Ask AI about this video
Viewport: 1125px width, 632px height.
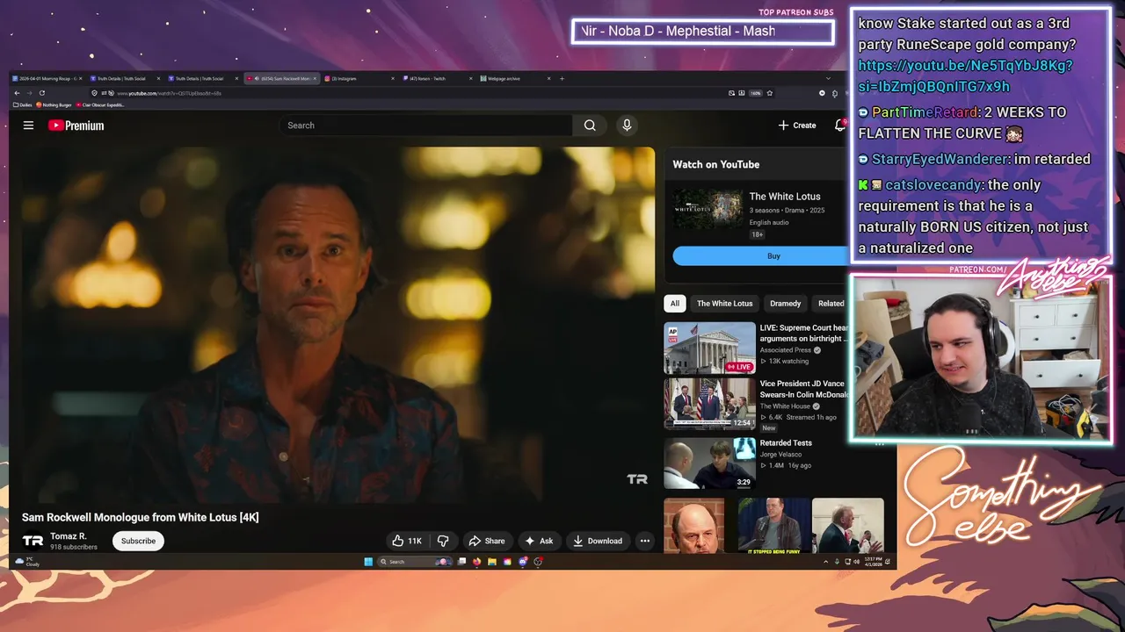click(539, 541)
